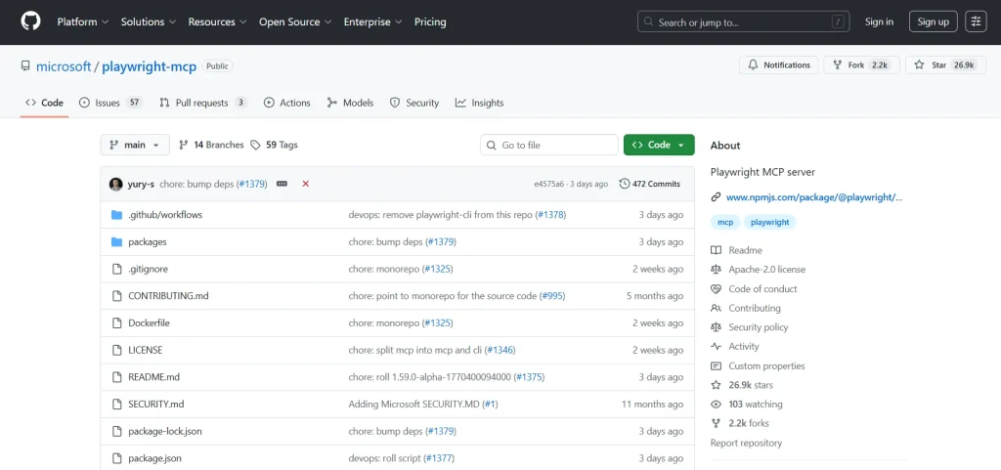Click the Notifications bell button
This screenshot has height=470, width=1001.
click(x=778, y=65)
